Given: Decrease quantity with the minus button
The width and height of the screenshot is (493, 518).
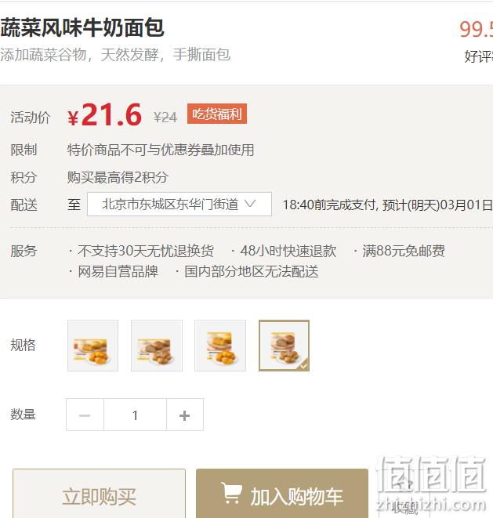Looking at the screenshot, I should tap(85, 415).
